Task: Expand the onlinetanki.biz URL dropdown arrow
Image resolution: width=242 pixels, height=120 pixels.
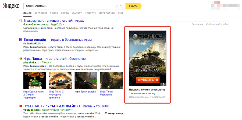Action: (43, 43)
